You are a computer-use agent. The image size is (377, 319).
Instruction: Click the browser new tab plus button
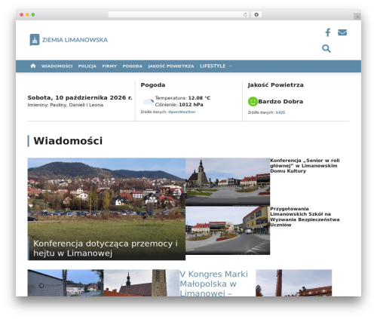tap(357, 17)
